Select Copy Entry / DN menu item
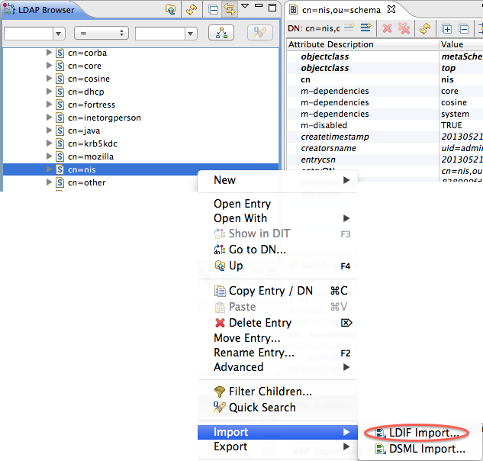This screenshot has height=461, width=483. point(270,291)
